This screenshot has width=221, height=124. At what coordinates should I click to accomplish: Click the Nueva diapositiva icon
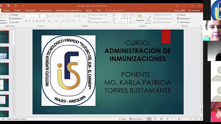coord(3,16)
